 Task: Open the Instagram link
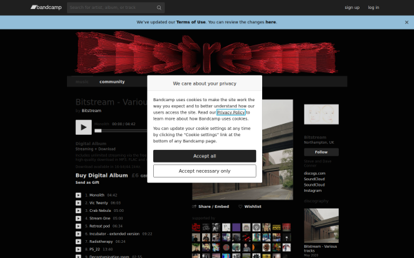click(x=313, y=191)
